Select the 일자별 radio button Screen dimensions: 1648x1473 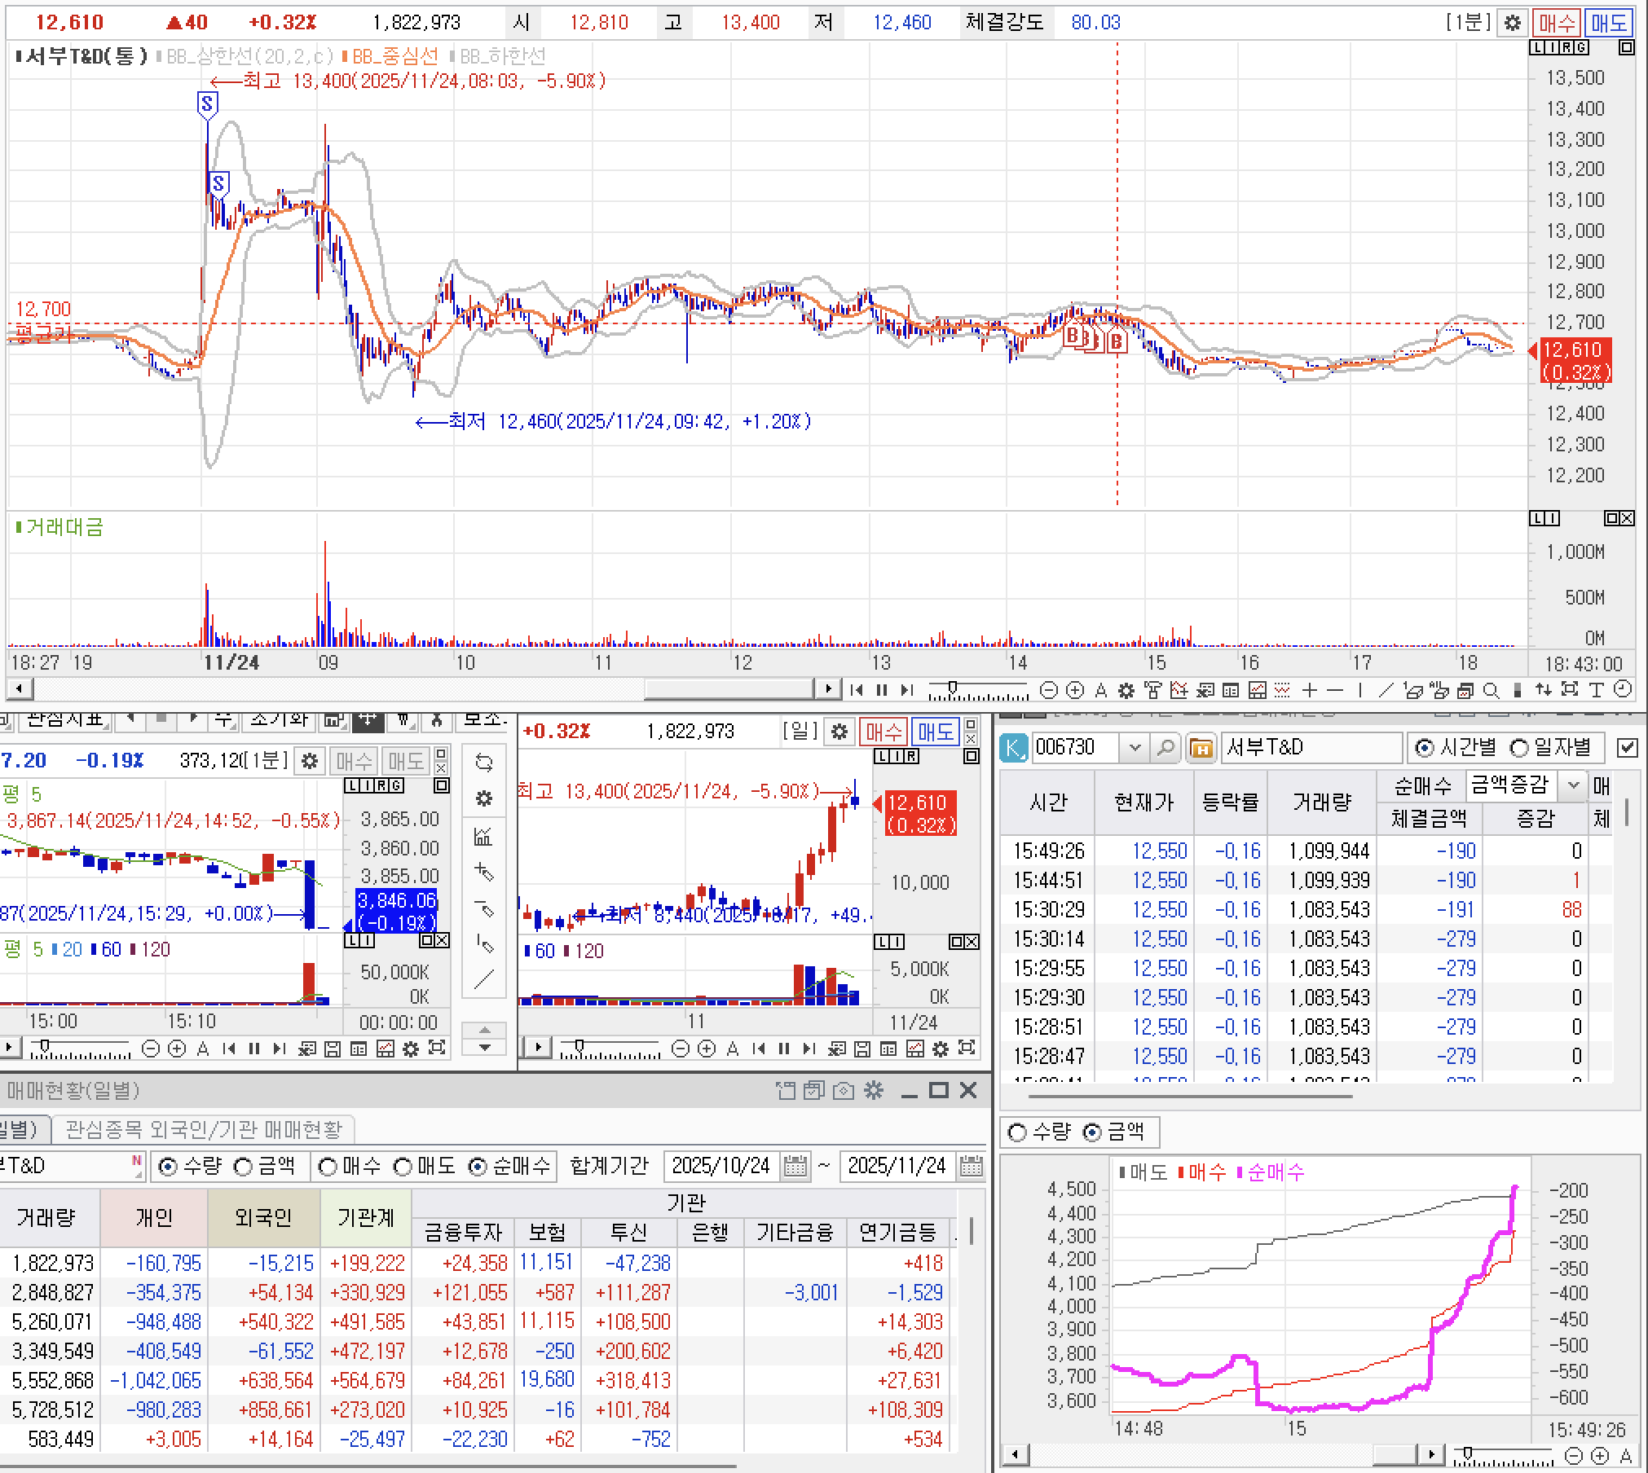[1519, 747]
